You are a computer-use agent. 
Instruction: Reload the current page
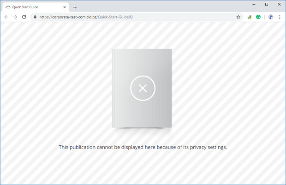(24, 17)
